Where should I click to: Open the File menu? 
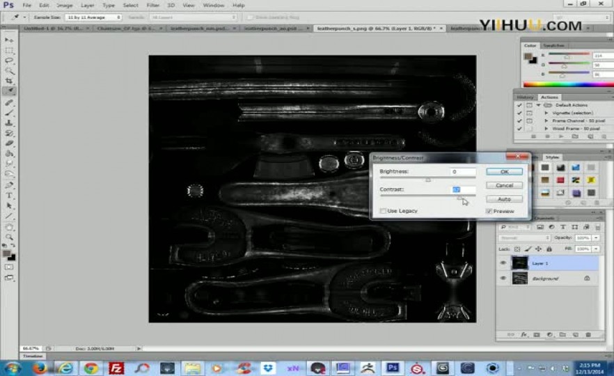pos(26,6)
